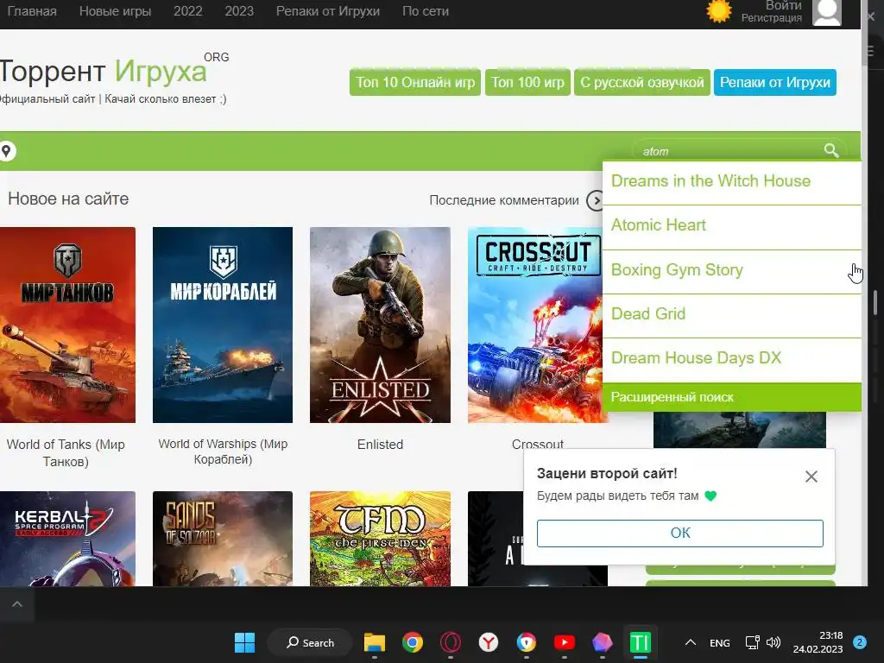Screen dimensions: 884x663
Task: Click Регистрация link
Action: [771, 18]
